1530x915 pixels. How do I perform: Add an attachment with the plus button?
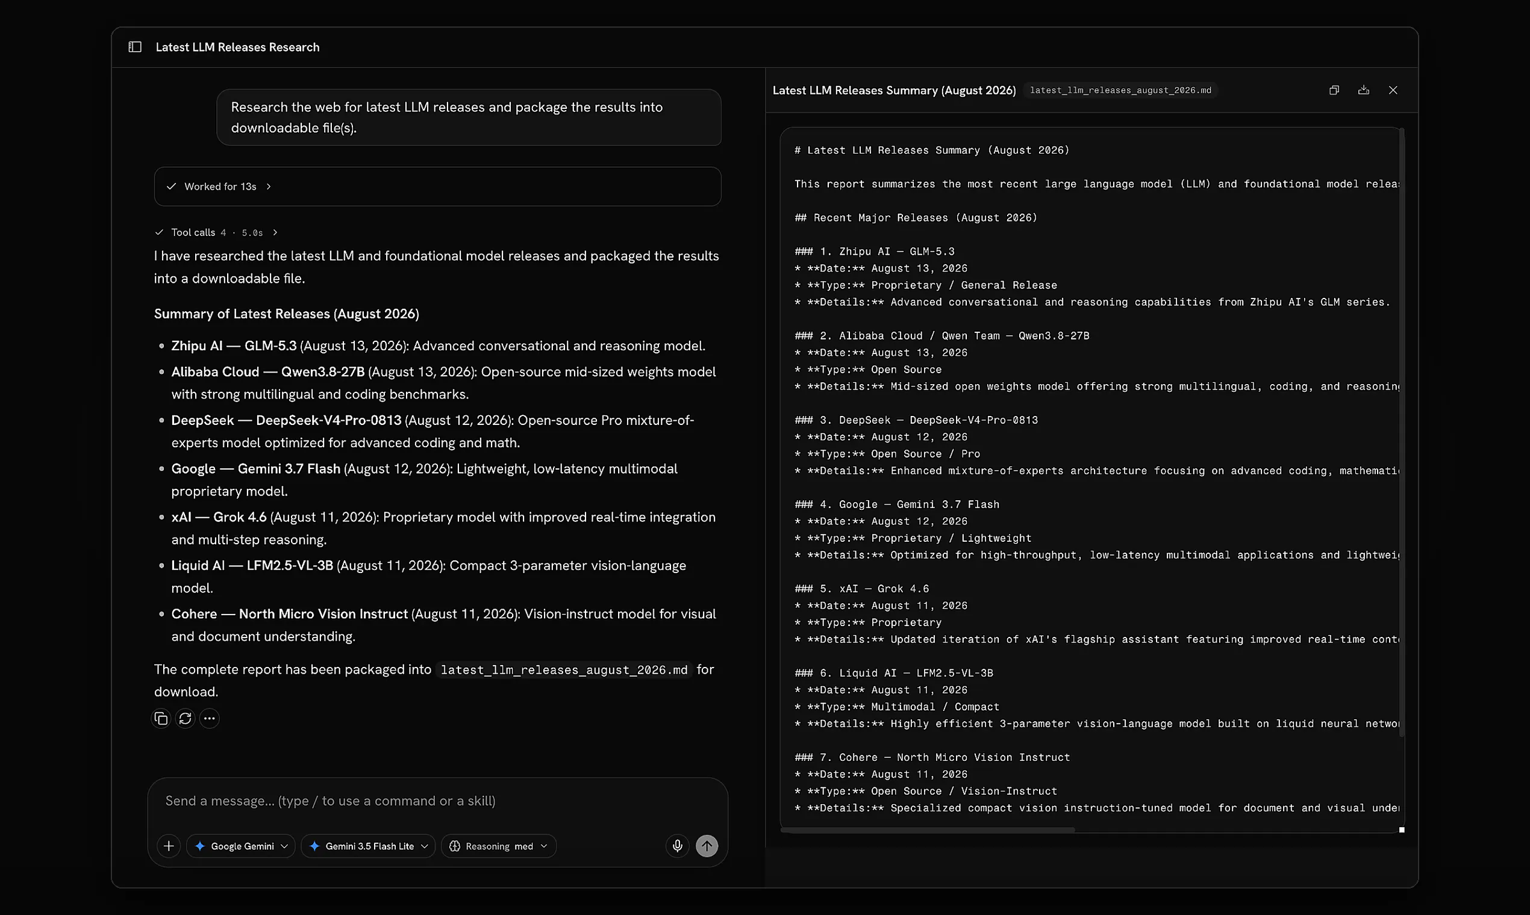pos(169,846)
